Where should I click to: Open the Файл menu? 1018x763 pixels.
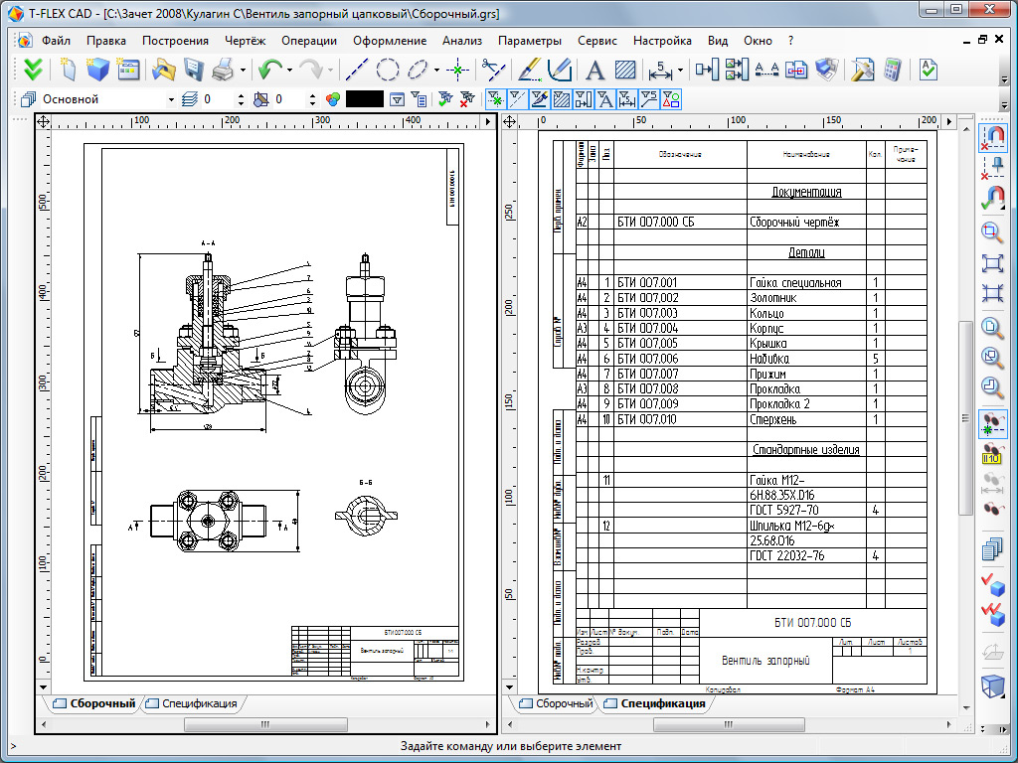(x=56, y=40)
